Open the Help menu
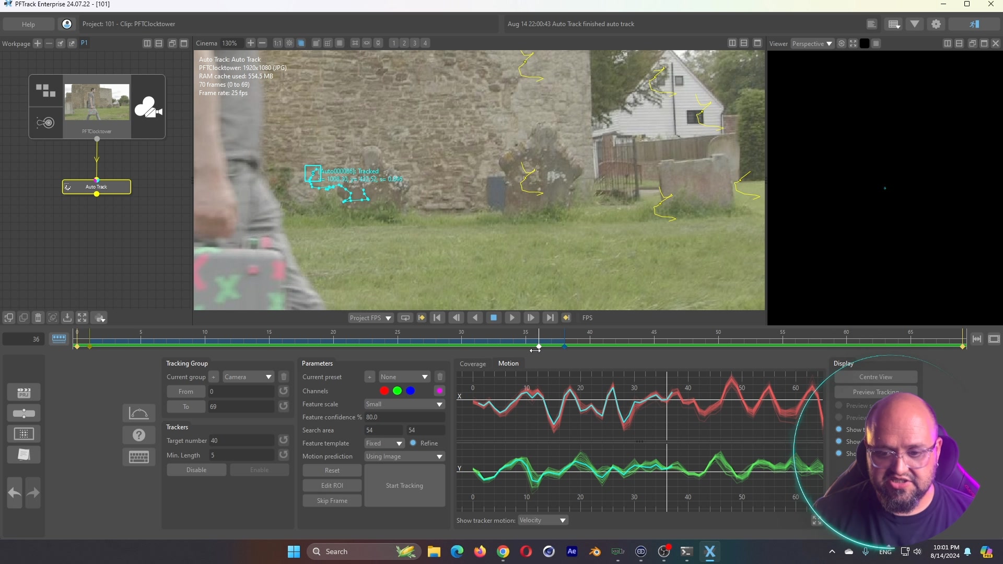Screen dimensions: 1003x564 28,24
